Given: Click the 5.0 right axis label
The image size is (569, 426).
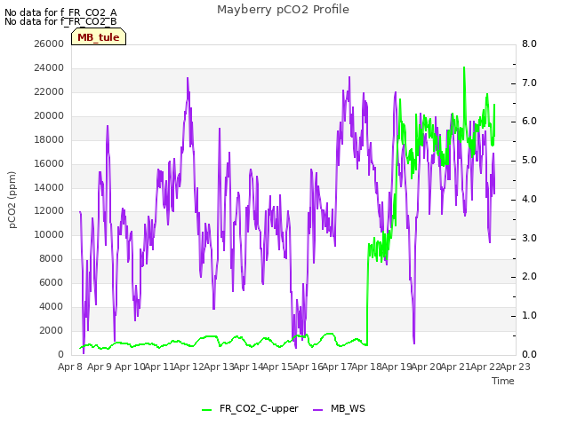Looking at the screenshot, I should point(529,160).
